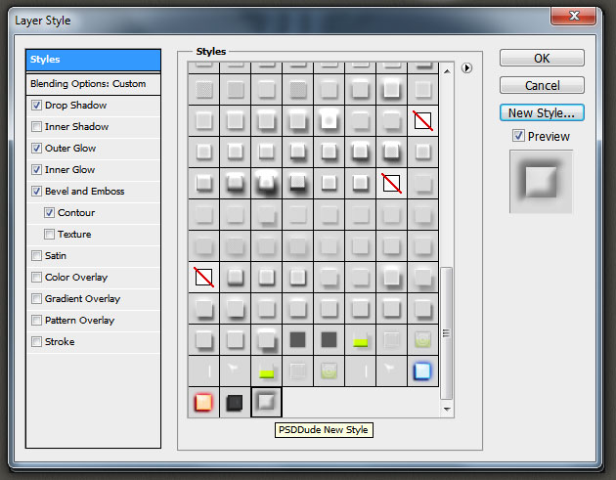The image size is (616, 480).
Task: Uncheck the Preview checkbox
Action: (x=518, y=137)
